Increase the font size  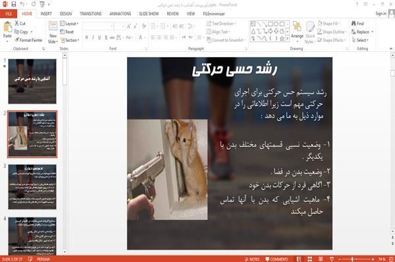tap(129, 26)
